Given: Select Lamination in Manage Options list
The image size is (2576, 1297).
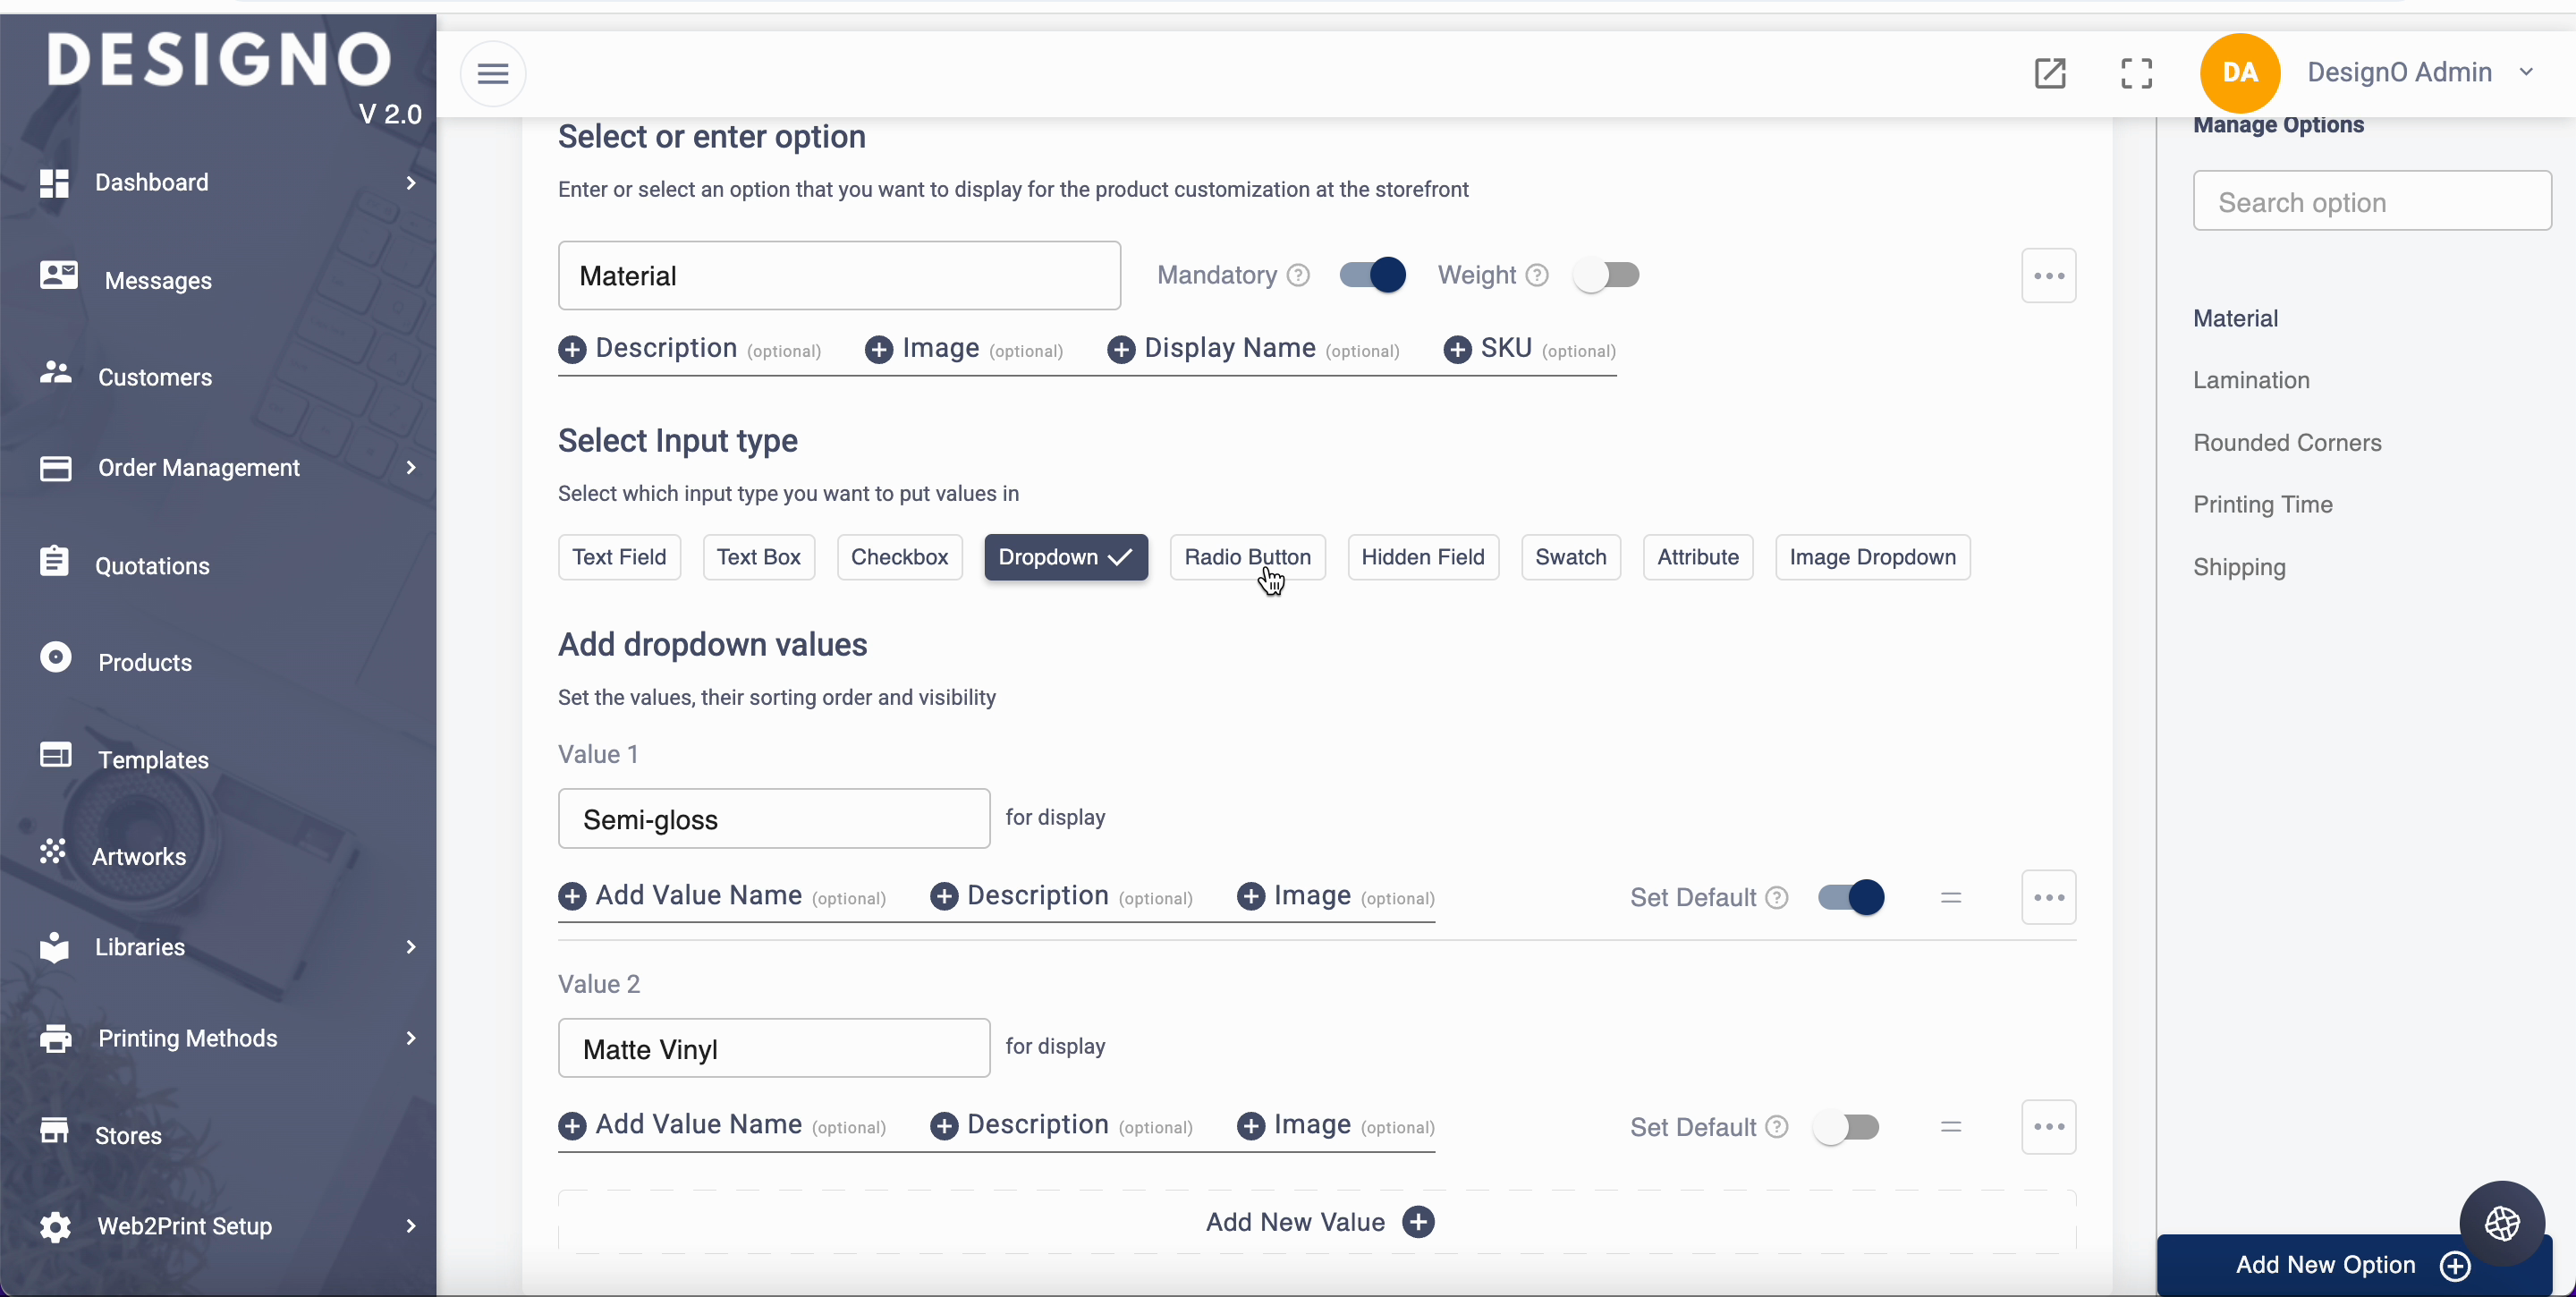Looking at the screenshot, I should click(2251, 380).
